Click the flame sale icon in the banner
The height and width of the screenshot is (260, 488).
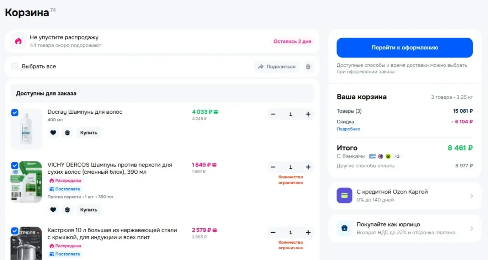(18, 41)
